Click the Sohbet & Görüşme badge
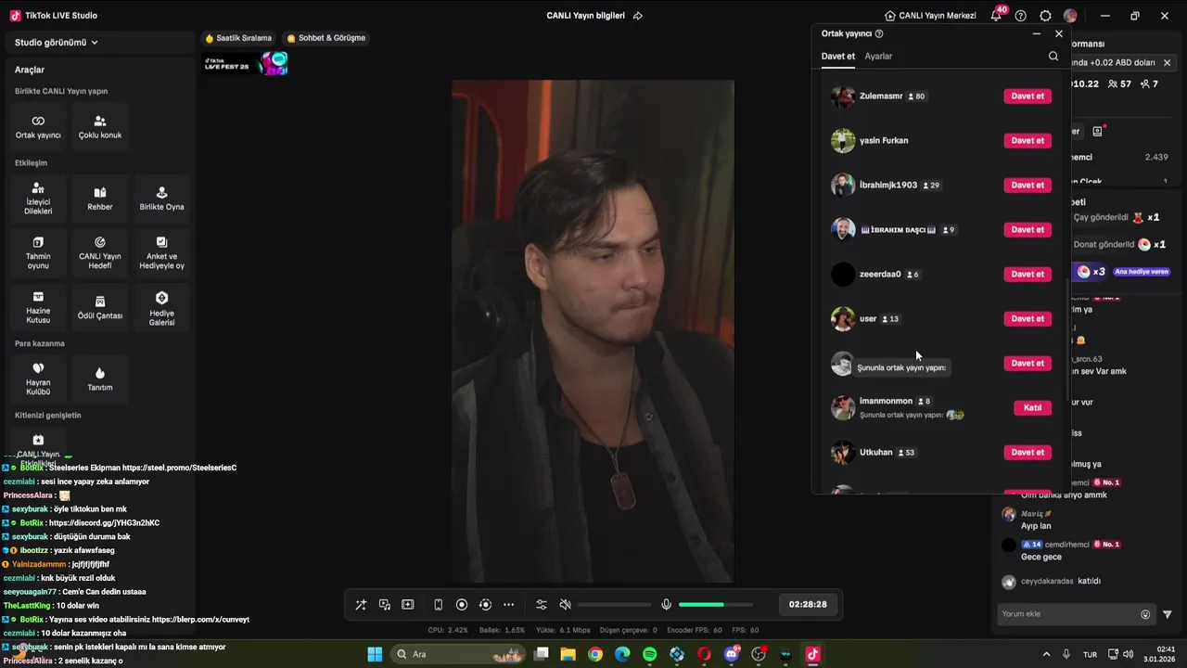The image size is (1187, 668). pos(326,38)
